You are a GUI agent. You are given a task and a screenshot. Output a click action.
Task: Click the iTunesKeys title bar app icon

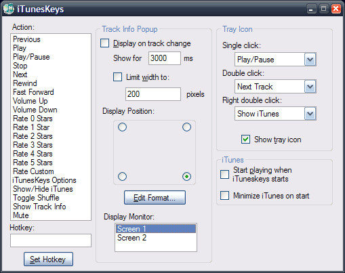(9, 9)
